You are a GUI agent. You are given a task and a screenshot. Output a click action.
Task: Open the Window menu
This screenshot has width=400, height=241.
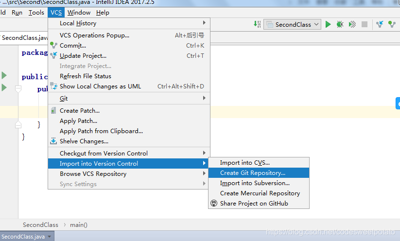(79, 13)
